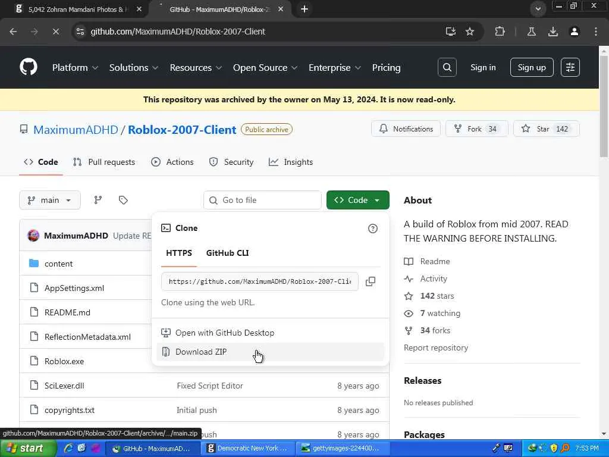Click the tab search dropdown arrow in title bar
The width and height of the screenshot is (609, 457).
[x=538, y=8]
